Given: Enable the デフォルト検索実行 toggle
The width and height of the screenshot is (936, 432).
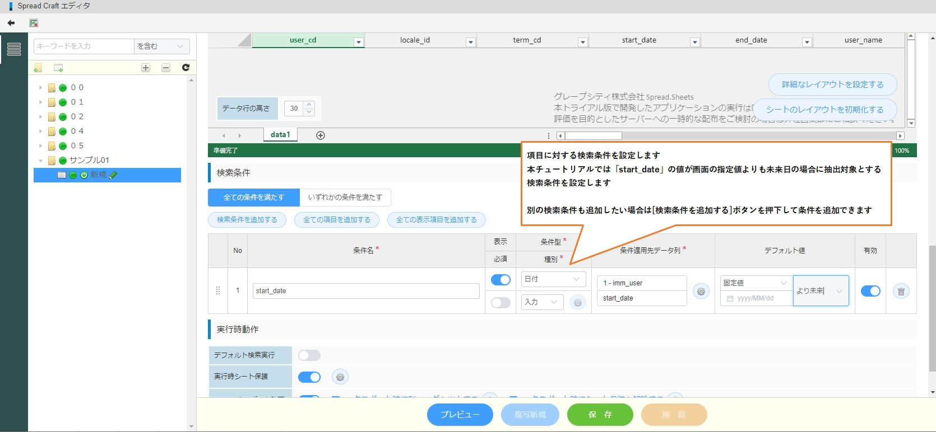Looking at the screenshot, I should [309, 355].
